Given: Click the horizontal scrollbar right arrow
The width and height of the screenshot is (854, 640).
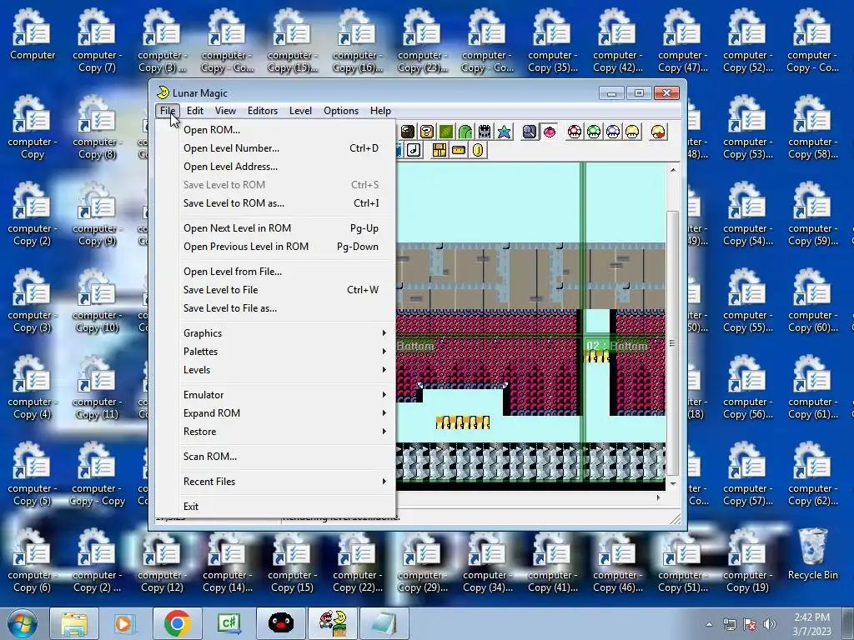Looking at the screenshot, I should coord(659,497).
